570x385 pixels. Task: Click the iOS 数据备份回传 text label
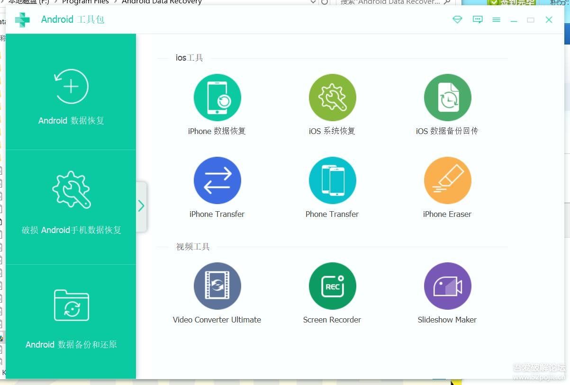coord(447,131)
